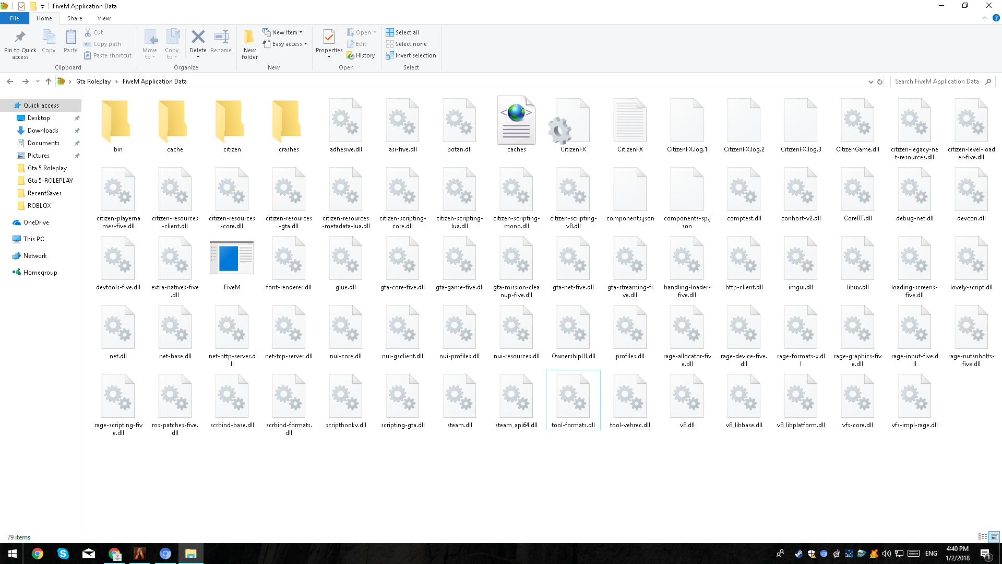Collapse the ribbon with the chevron
This screenshot has height=564, width=1002.
tap(985, 18)
